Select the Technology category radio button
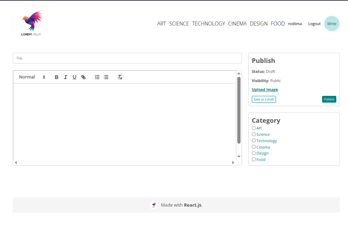This screenshot has height=225, width=348. (x=254, y=140)
